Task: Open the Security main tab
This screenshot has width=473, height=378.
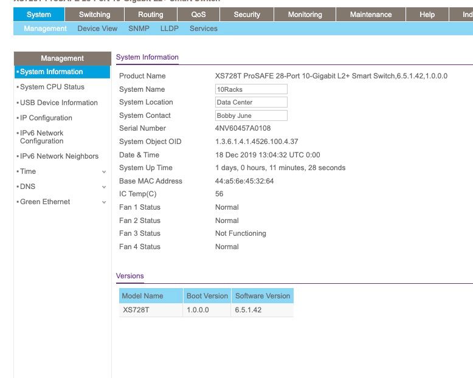Action: tap(247, 15)
